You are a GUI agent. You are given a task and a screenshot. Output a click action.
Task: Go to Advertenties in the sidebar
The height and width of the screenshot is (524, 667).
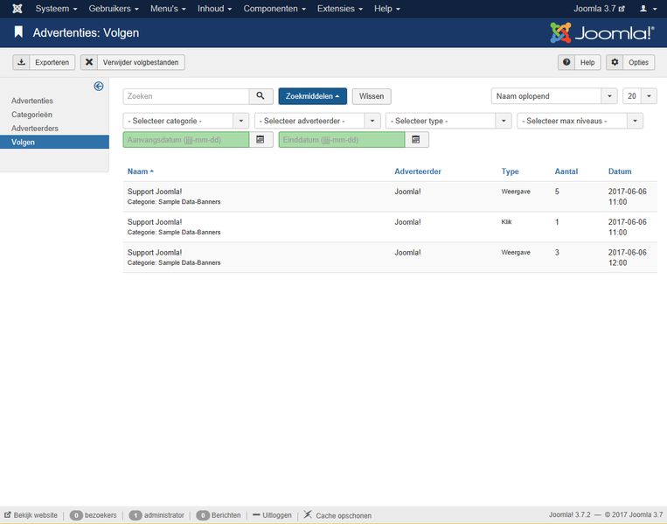32,101
